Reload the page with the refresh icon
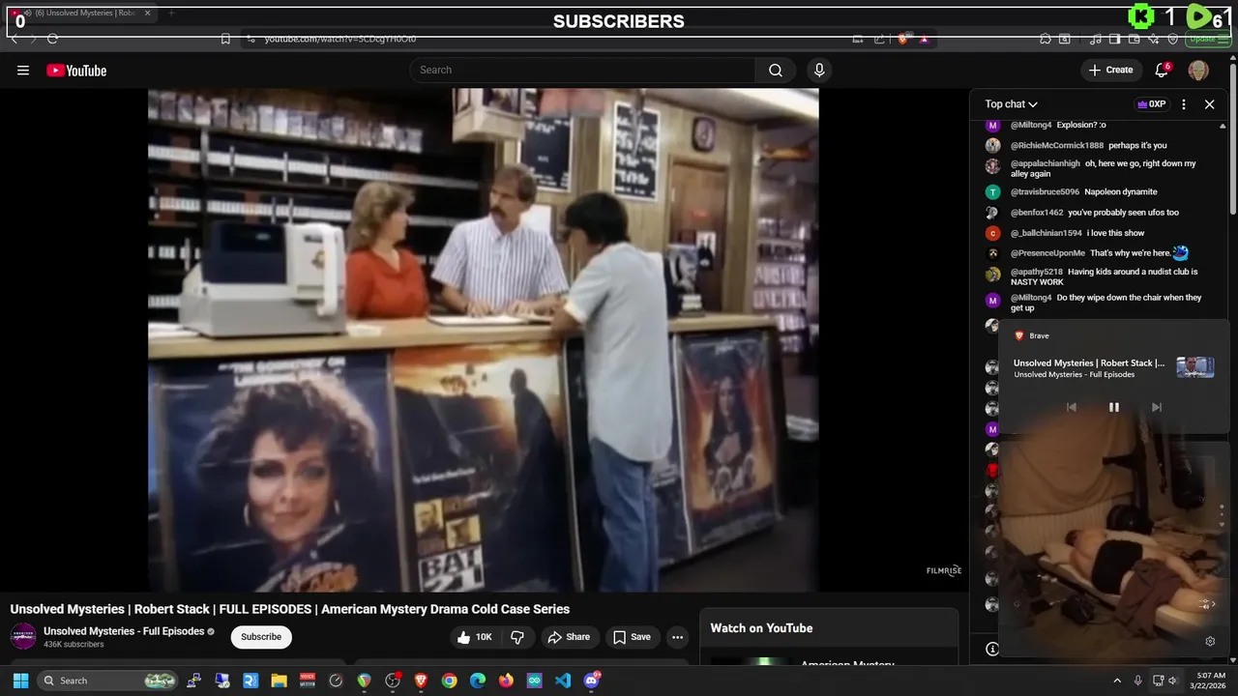Screen dimensions: 1238x696 [x=52, y=39]
